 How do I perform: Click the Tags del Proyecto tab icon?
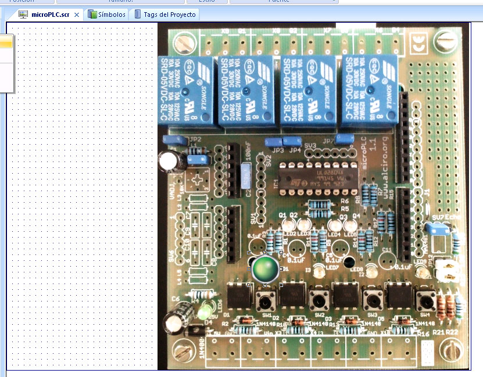(x=138, y=14)
